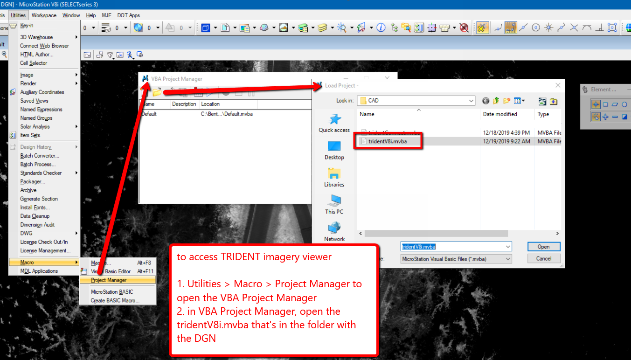Select Block mode in Element Selection
Image resolution: width=631 pixels, height=360 pixels.
605,104
